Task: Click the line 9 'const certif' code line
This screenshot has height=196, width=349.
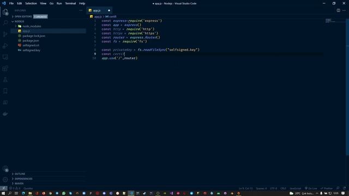Action: 113,54
